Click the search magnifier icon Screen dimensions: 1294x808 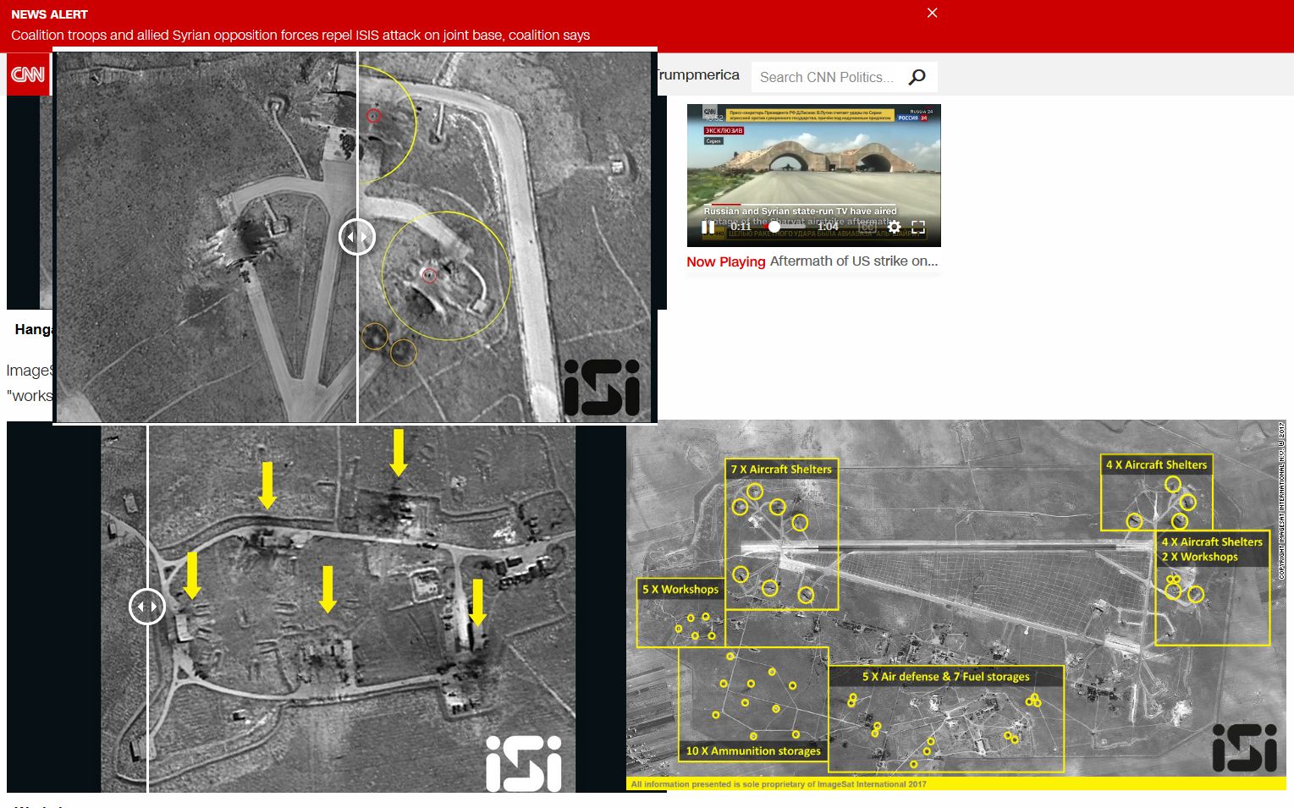pos(917,77)
